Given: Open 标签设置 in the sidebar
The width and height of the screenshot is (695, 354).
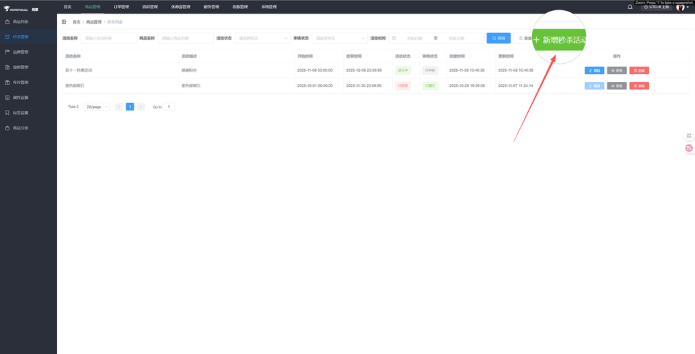Looking at the screenshot, I should tap(20, 113).
